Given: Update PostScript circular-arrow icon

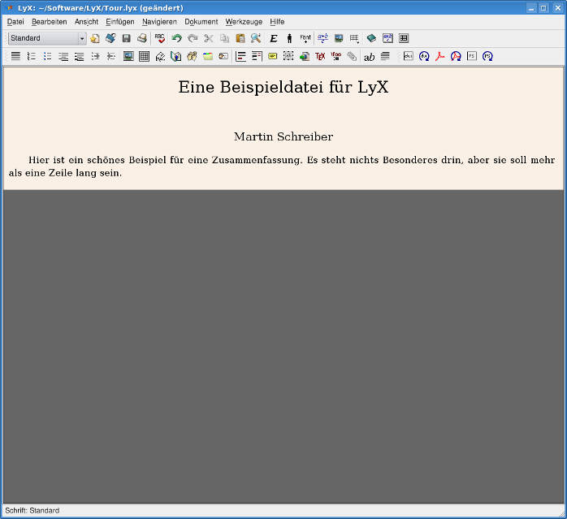Looking at the screenshot, I should (488, 56).
